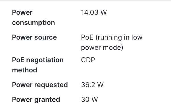Select the PoE running in low text line
171x112 pixels.
click(x=112, y=38)
